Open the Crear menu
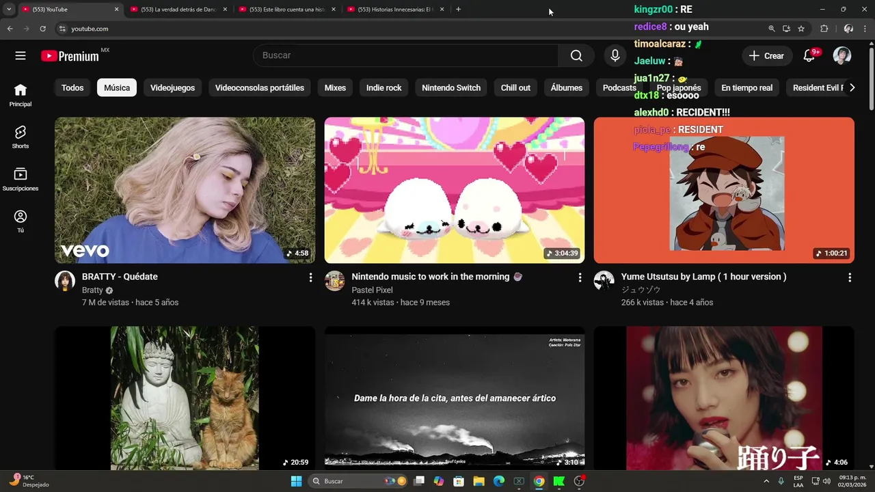 click(x=767, y=56)
